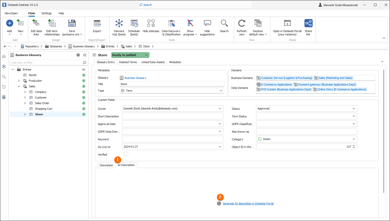Click the top Search box
390x221 pixels.
(x=195, y=5)
